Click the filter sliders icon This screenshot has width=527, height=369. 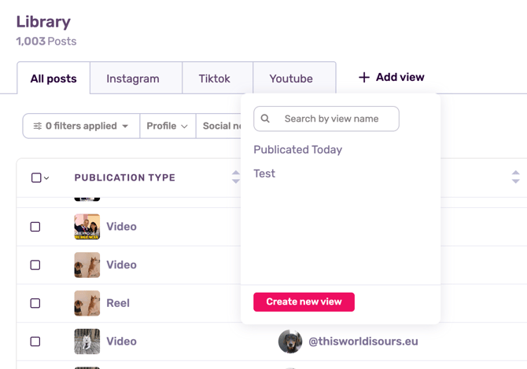tap(37, 126)
